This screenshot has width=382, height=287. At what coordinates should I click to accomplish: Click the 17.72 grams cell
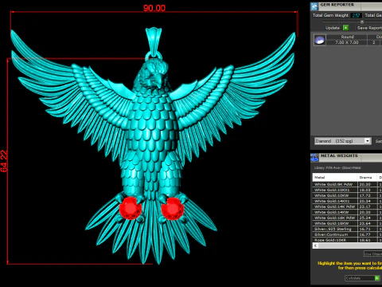[367, 195]
